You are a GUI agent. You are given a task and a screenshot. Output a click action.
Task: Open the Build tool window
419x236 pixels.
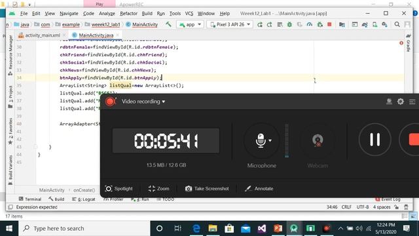click(56, 199)
